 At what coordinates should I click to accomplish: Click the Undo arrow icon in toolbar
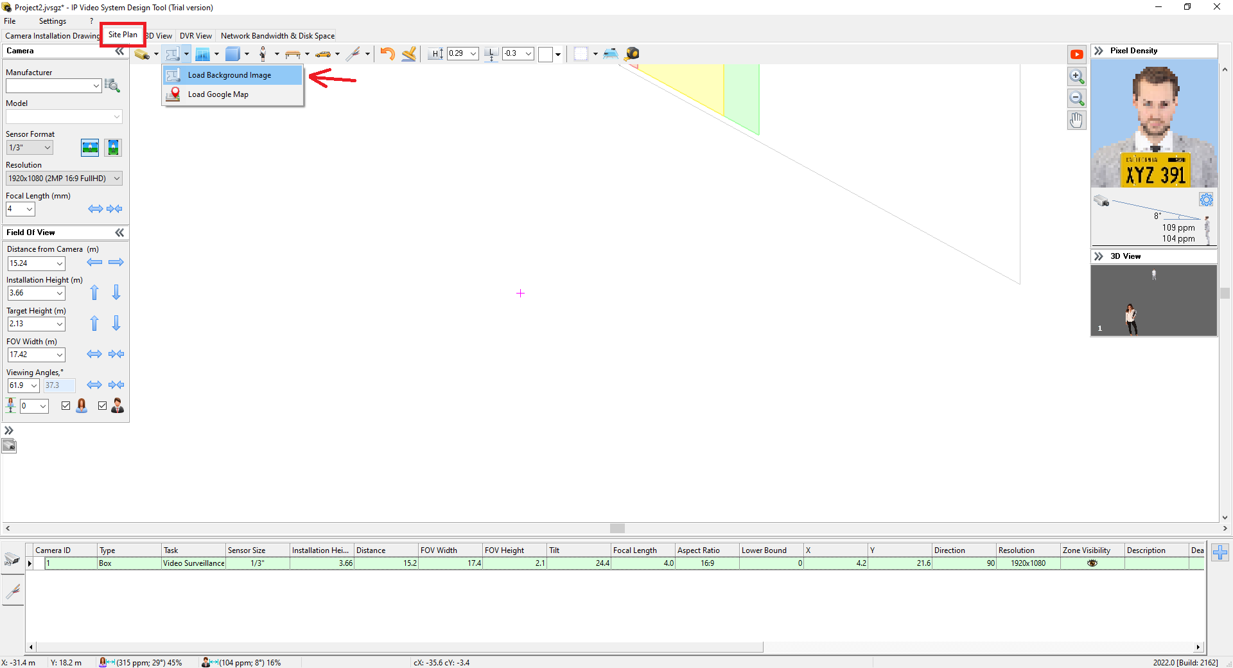click(x=387, y=54)
